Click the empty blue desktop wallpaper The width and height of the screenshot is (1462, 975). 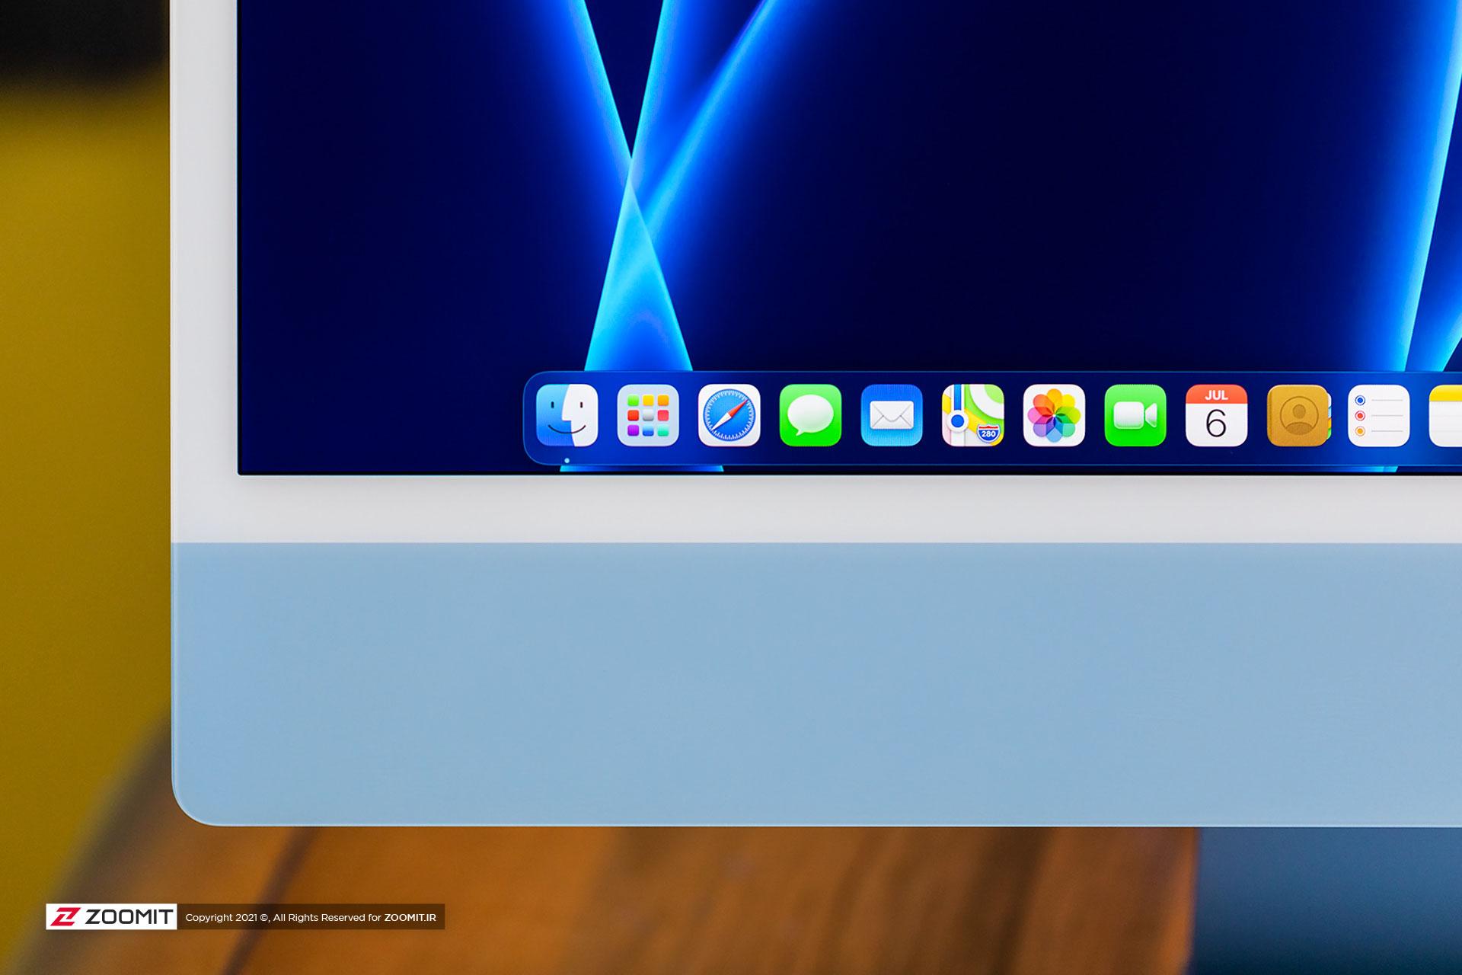(x=990, y=190)
